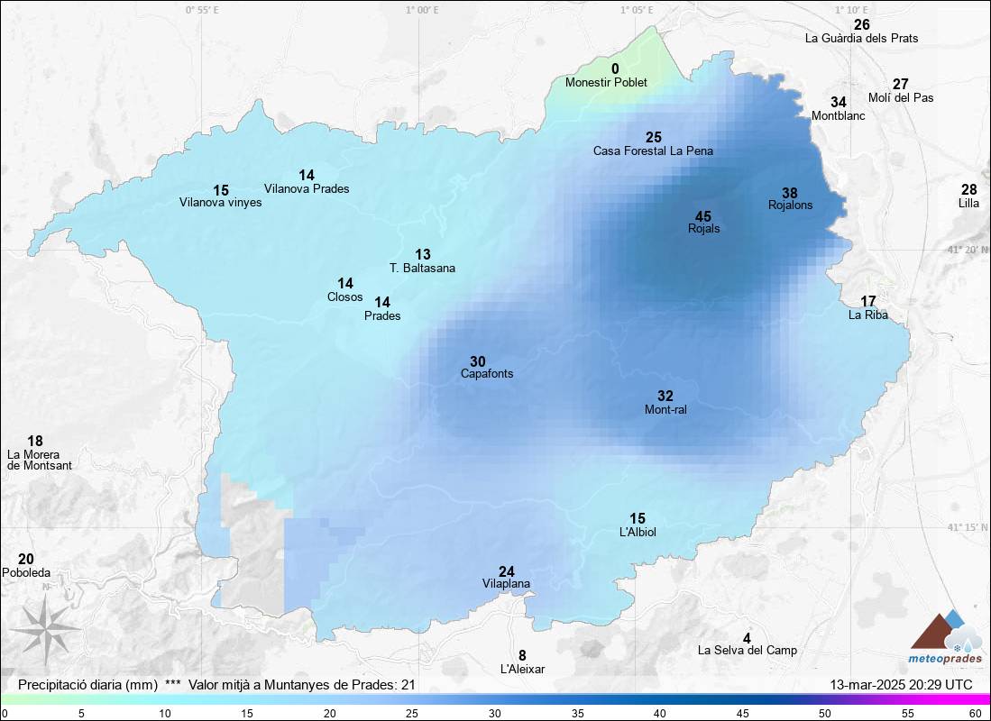Select the Montblanc station label
The width and height of the screenshot is (991, 721).
(838, 116)
